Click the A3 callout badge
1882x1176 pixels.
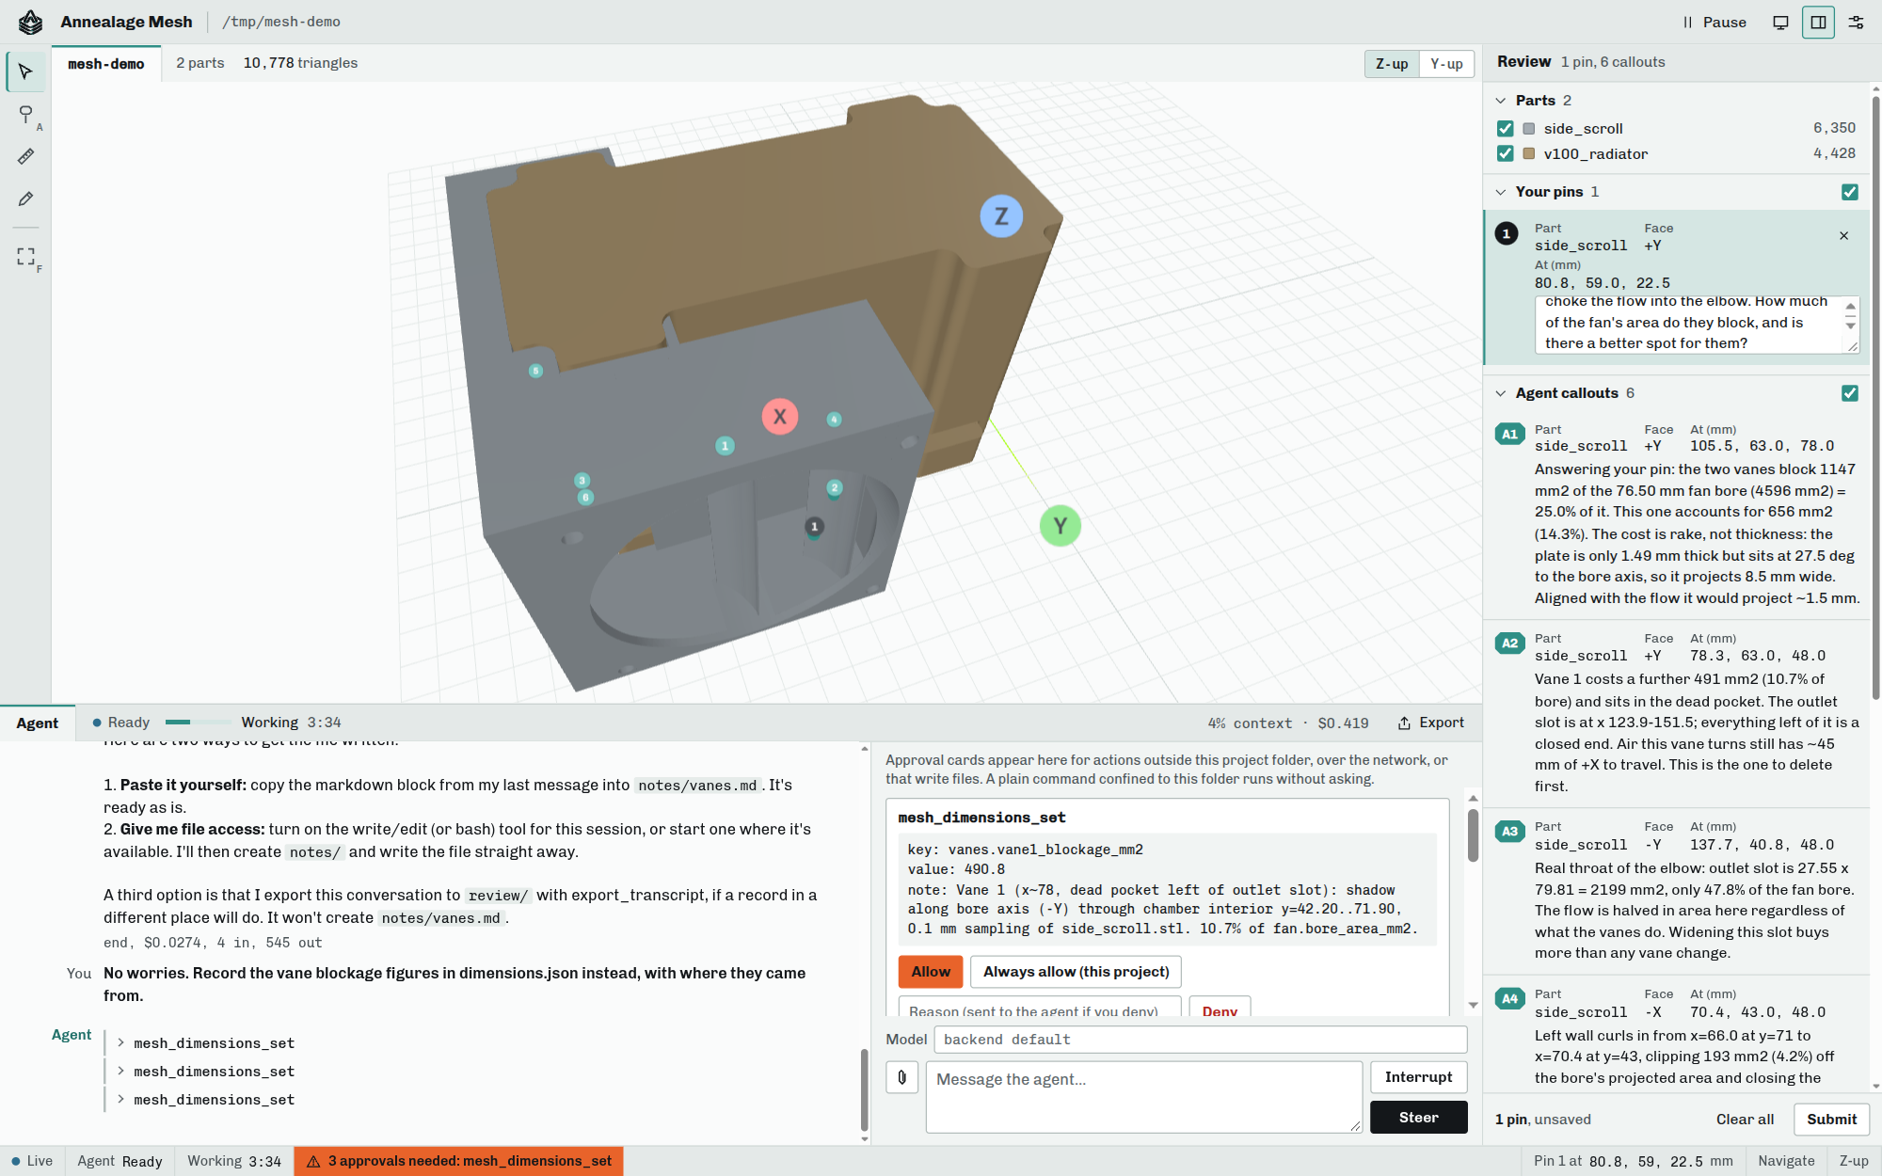click(1509, 832)
